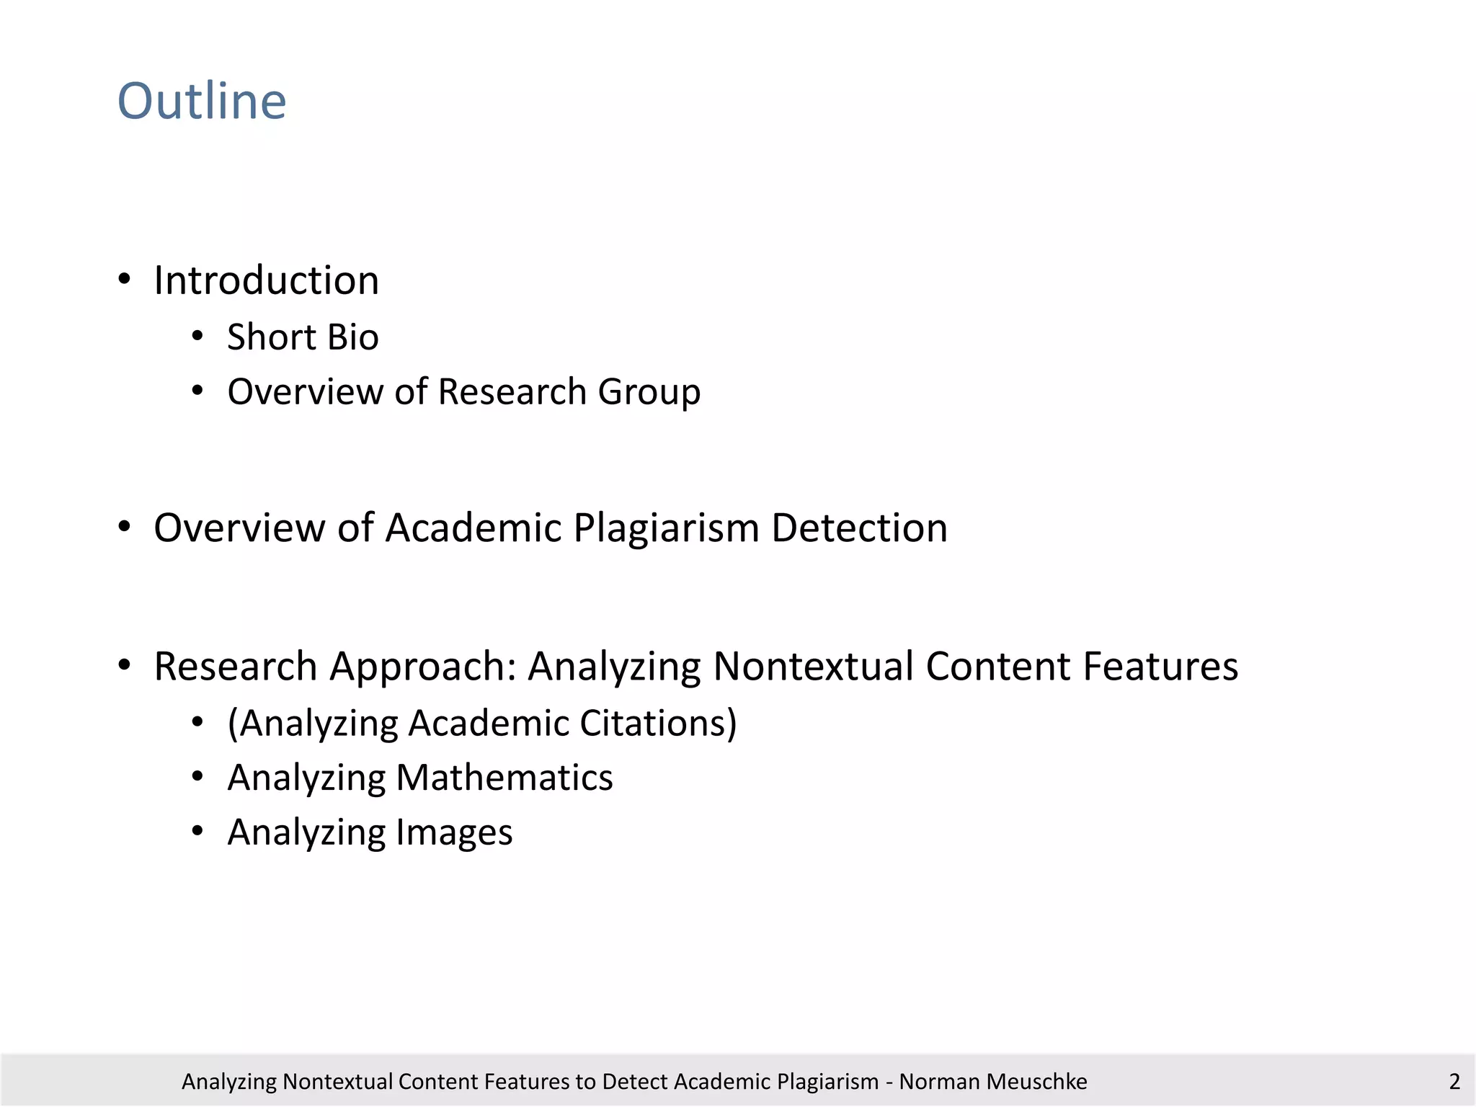Click bullet before Research Approach line

(x=125, y=665)
